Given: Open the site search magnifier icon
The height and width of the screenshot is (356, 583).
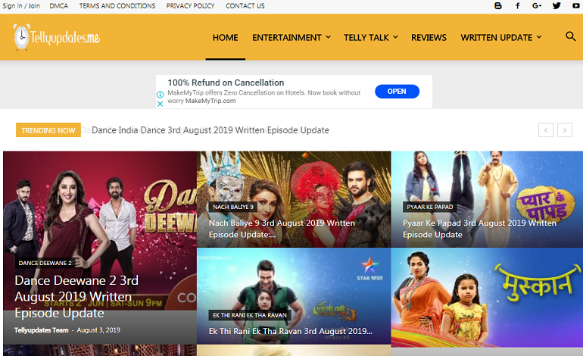Looking at the screenshot, I should (x=570, y=36).
